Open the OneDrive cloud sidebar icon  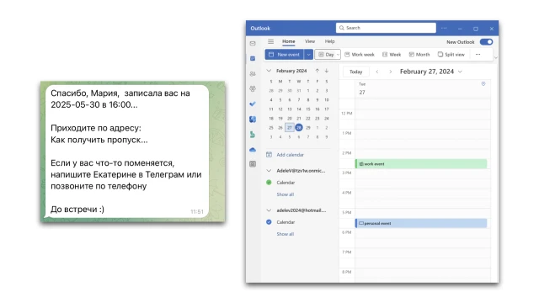tap(253, 150)
